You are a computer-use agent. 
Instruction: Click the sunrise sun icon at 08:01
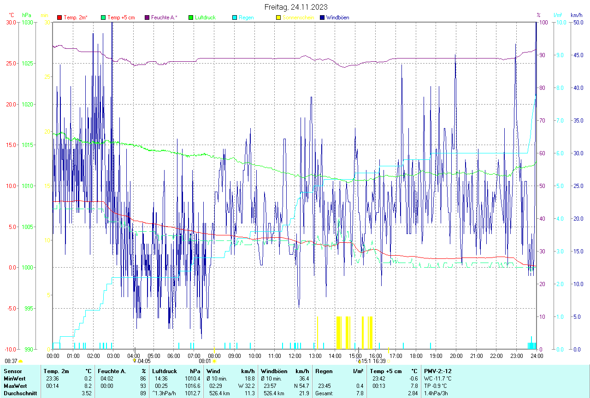(214, 361)
